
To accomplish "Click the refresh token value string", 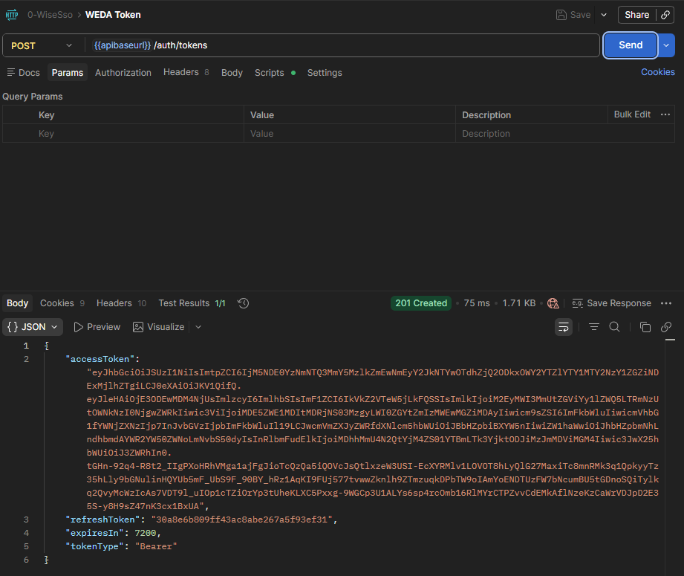I will 241,520.
